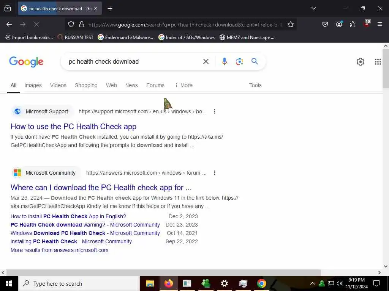
Task: Switch to Videos results tab
Action: pos(58,85)
